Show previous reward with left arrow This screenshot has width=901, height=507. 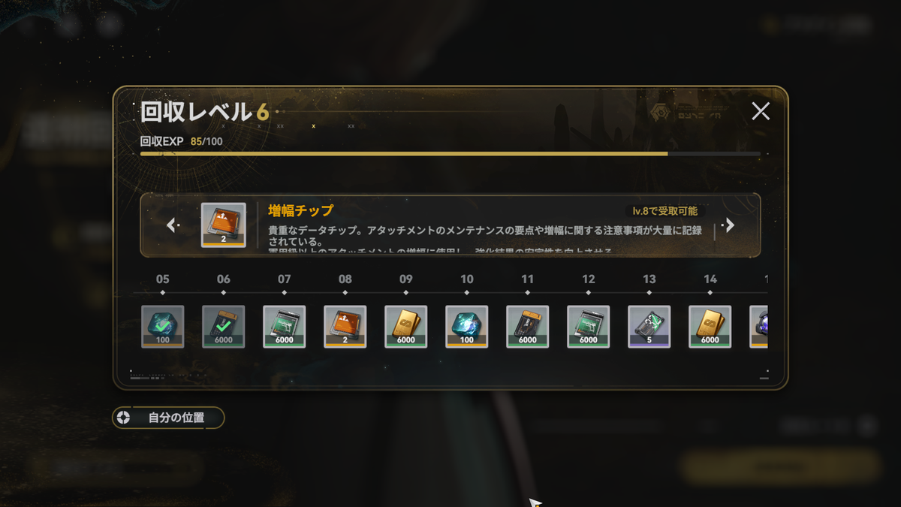[173, 225]
